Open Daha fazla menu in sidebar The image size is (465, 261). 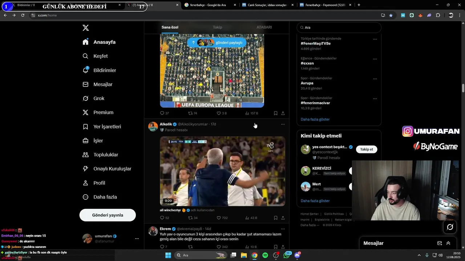tap(100, 197)
